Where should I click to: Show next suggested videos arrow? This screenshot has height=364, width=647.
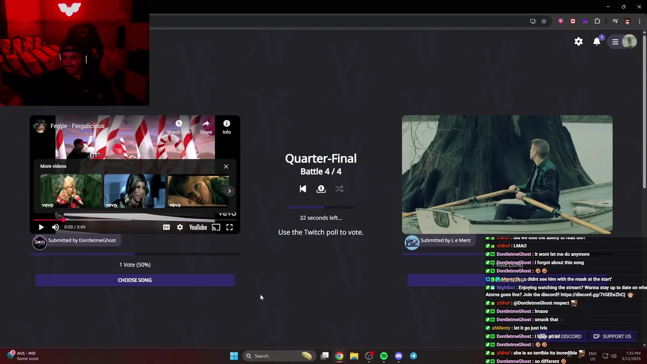[229, 191]
